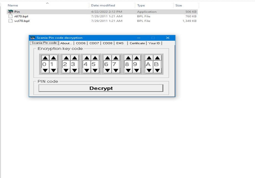Screen dimensions: 255x178
Task: Click the Name column header
Action: point(13,5)
